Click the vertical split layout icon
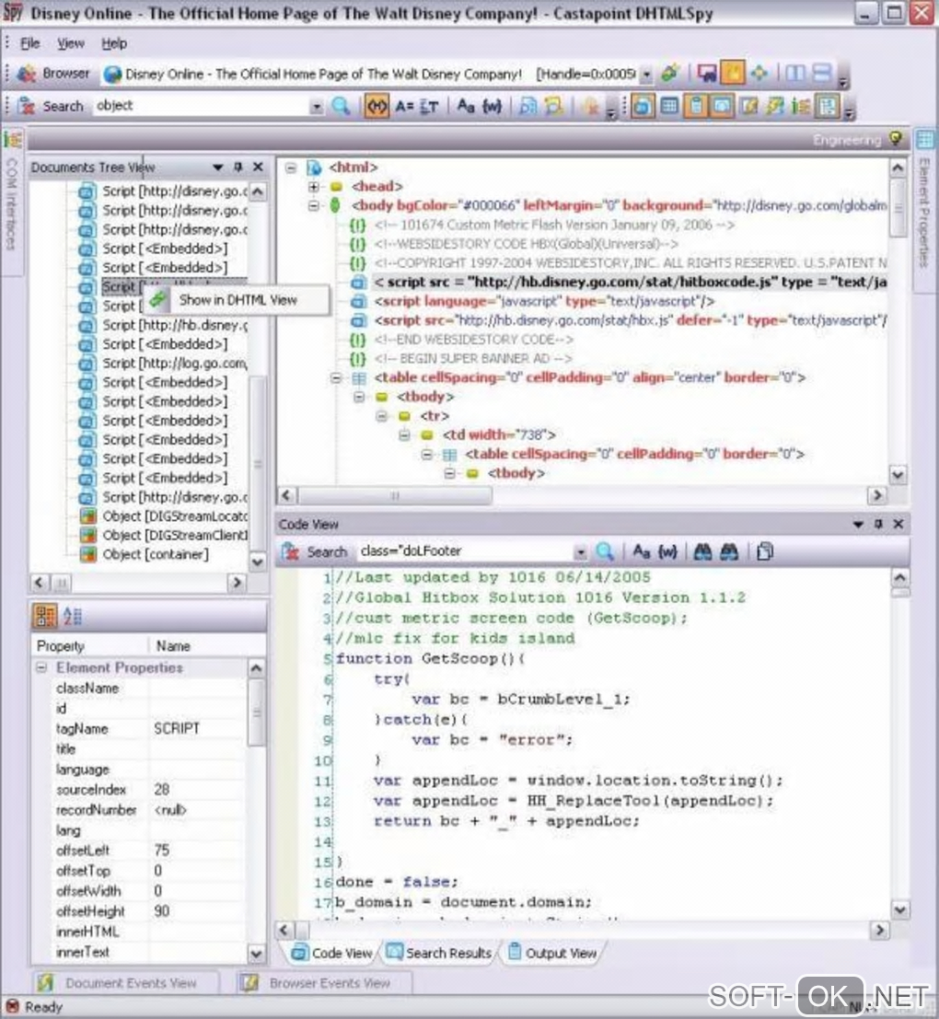The height and width of the screenshot is (1019, 939). tap(795, 73)
